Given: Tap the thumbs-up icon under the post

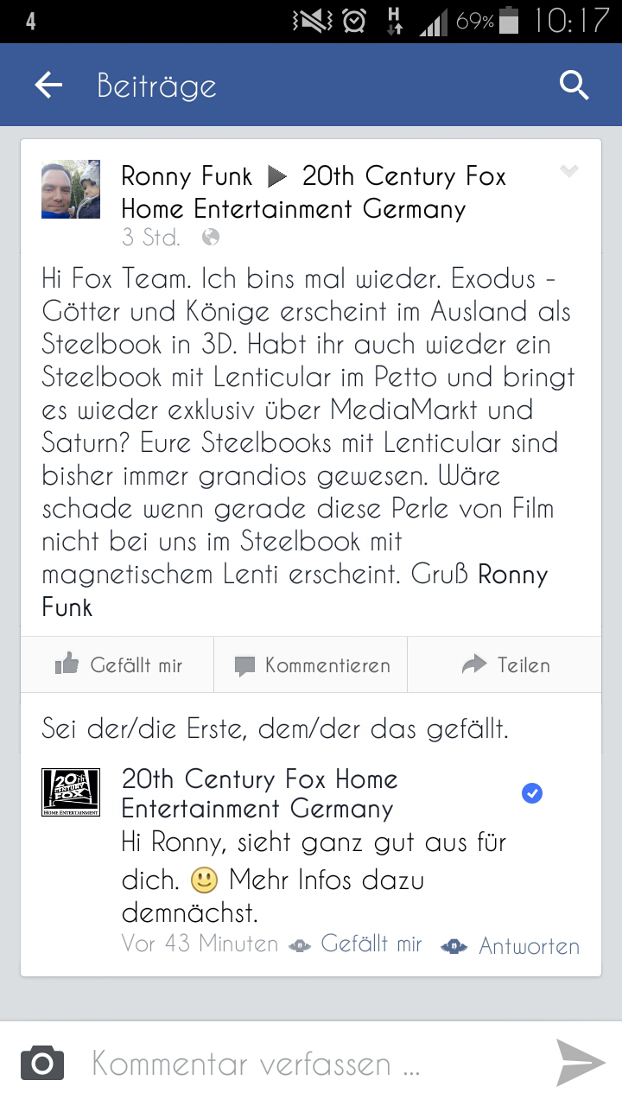Looking at the screenshot, I should coord(67,664).
